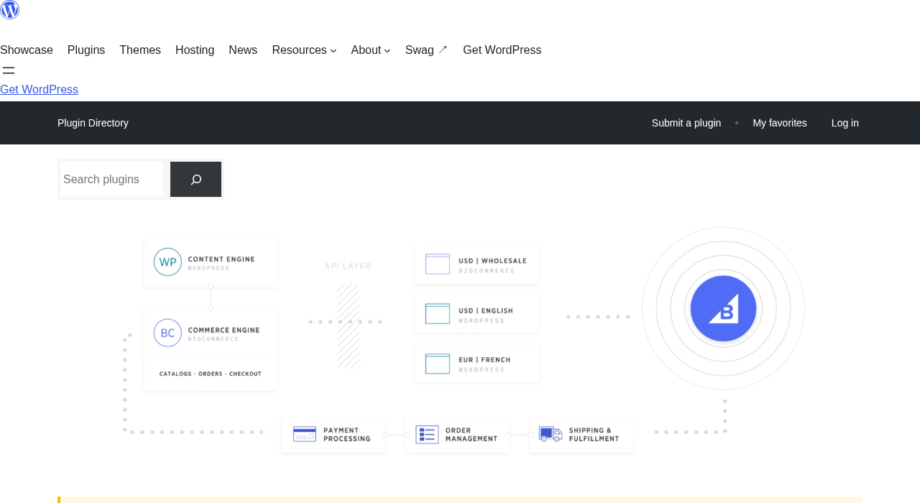Click the BigCommerce plugin banner image
Screen dimensions: 920x503
point(460,341)
